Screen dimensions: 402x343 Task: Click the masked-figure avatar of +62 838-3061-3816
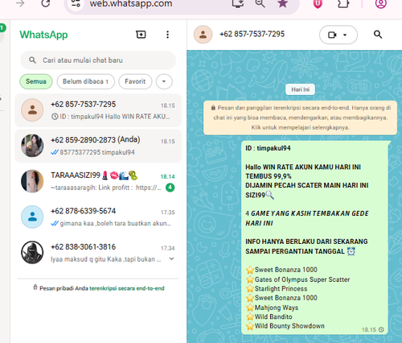(x=32, y=252)
